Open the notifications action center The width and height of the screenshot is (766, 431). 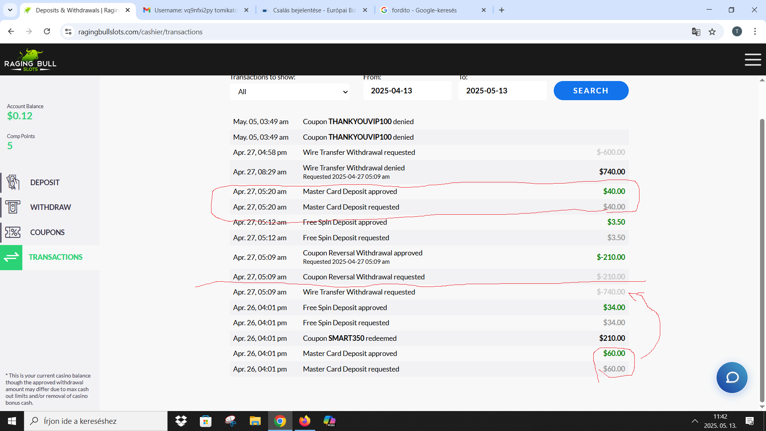(750, 421)
